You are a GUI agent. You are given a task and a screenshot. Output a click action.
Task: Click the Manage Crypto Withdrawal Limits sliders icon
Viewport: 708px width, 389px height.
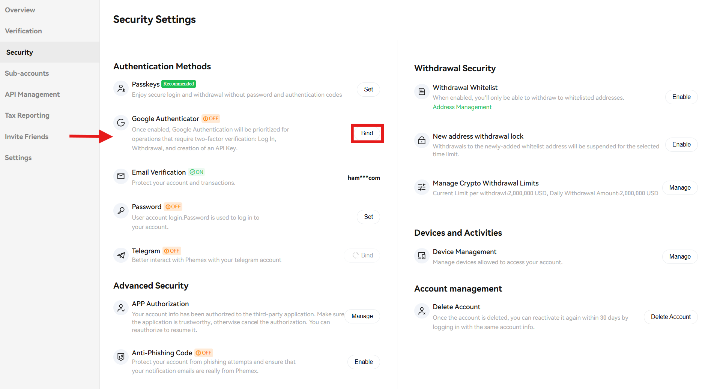[x=422, y=187]
